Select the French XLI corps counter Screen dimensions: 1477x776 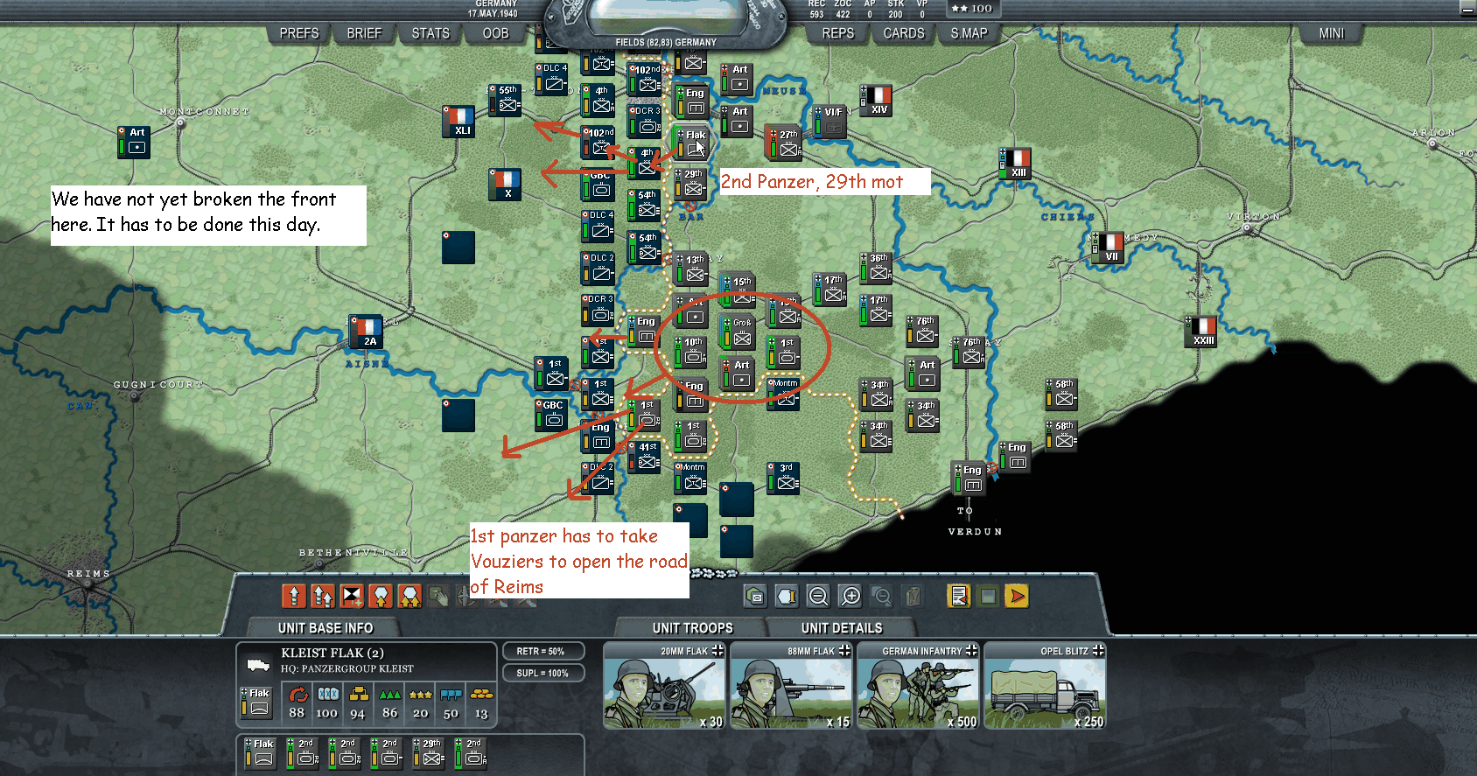[458, 122]
